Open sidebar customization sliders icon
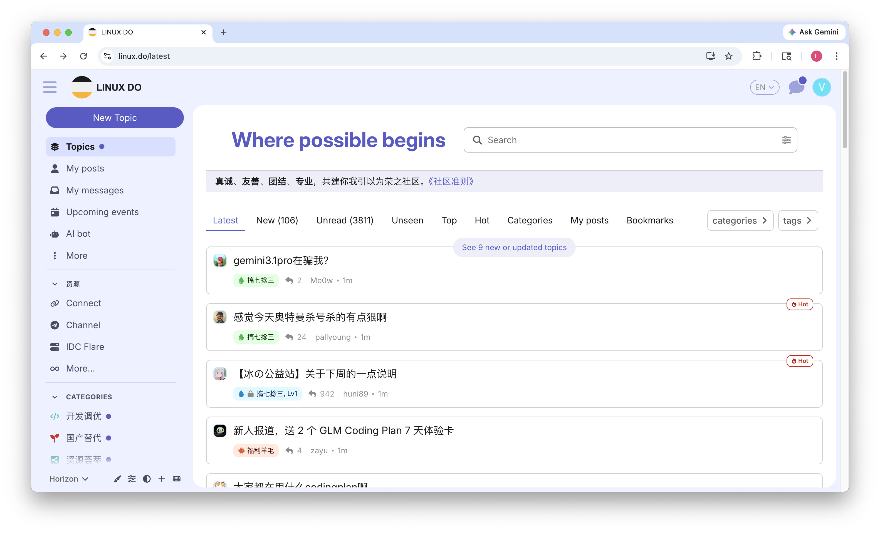 (x=132, y=479)
